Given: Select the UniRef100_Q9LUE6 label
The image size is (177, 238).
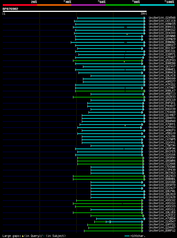Looking at the screenshot, I should 162,212.
